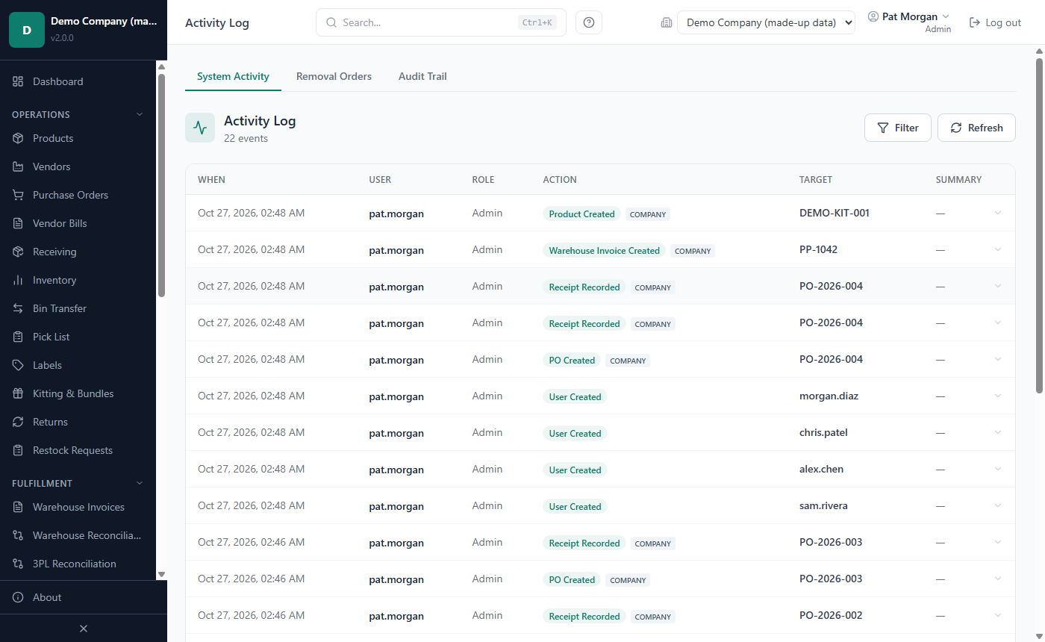Open the Audit Trail tab
This screenshot has height=642, width=1045.
tap(422, 76)
